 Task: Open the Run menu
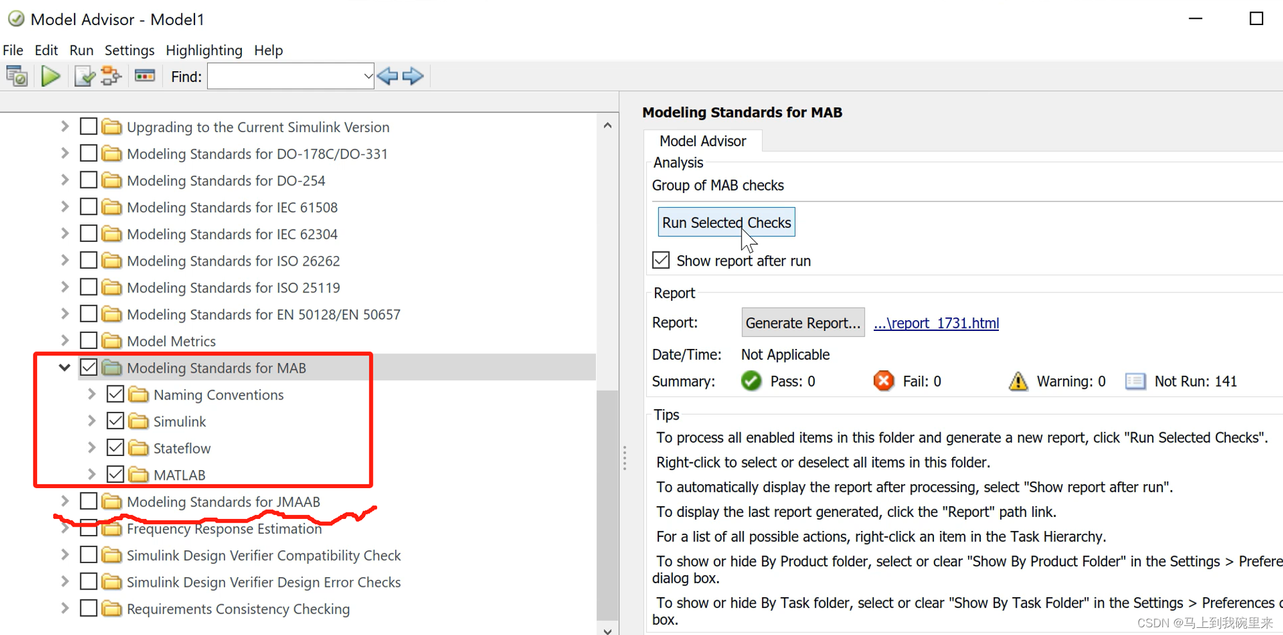[81, 50]
